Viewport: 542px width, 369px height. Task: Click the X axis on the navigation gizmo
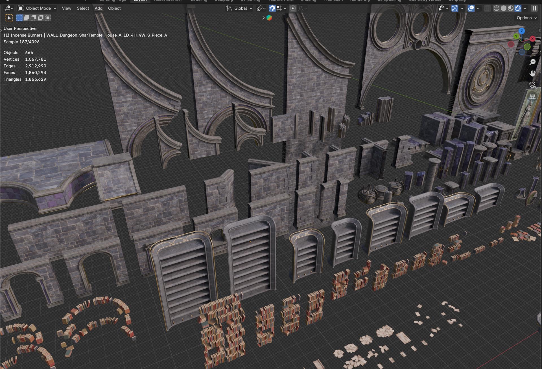pos(532,39)
